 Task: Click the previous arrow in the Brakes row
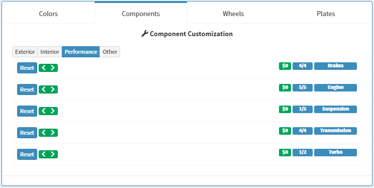click(x=43, y=68)
